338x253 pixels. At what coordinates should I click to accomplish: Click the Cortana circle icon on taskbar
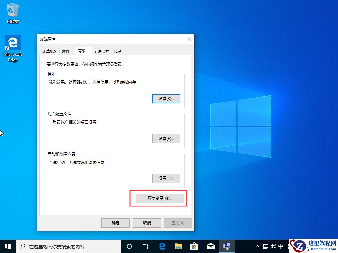coord(129,246)
